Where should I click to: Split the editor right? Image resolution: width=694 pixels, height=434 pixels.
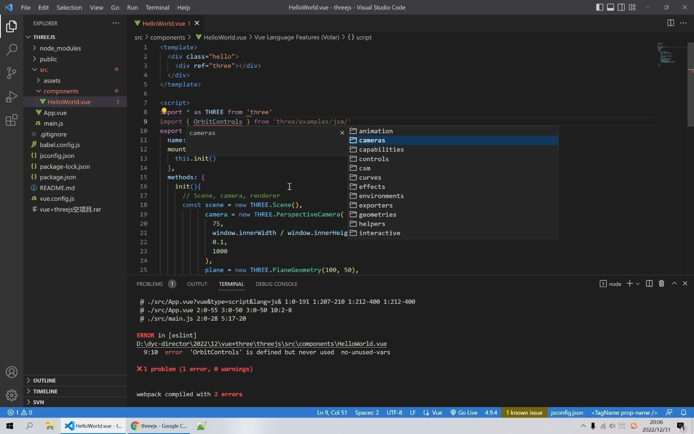[x=670, y=23]
